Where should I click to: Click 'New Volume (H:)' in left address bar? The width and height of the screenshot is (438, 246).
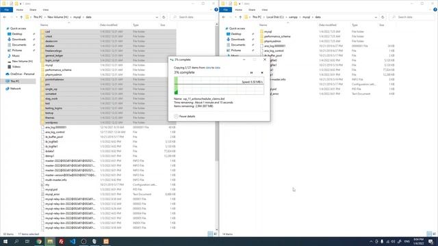[x=57, y=17]
